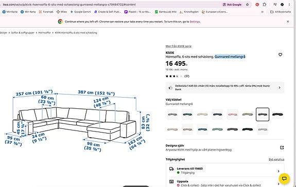Open the European citizens bookmark
Image resolution: width=296 pixels, height=187 pixels.
pos(215,12)
